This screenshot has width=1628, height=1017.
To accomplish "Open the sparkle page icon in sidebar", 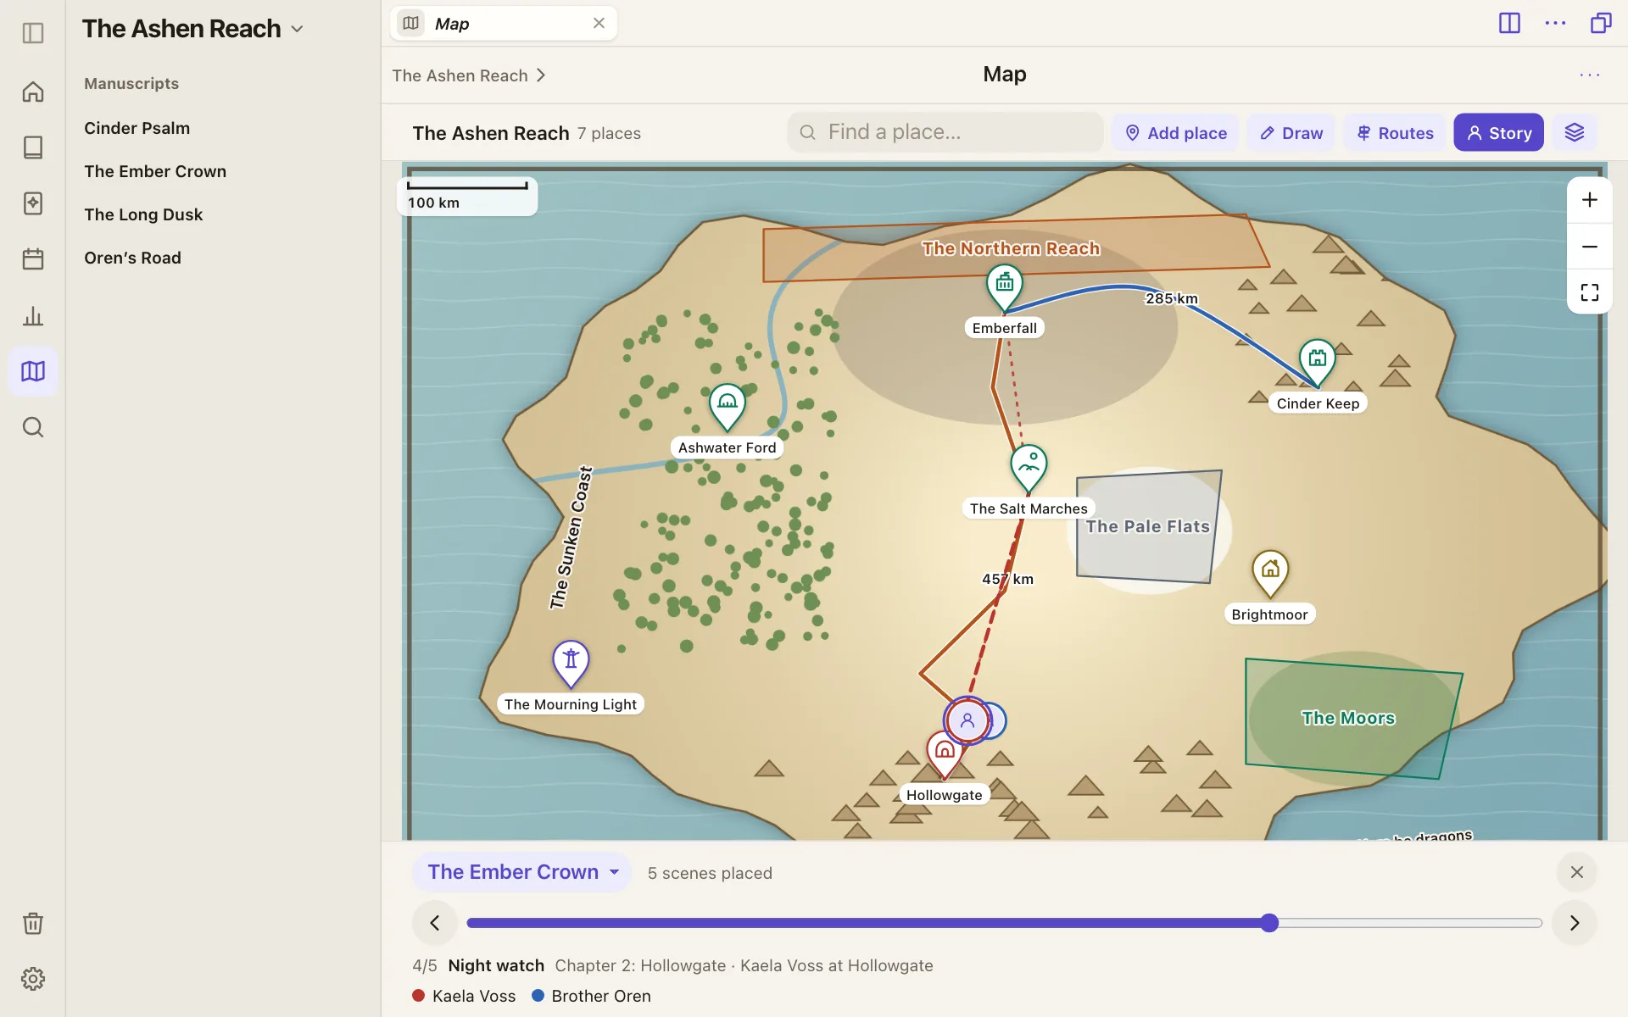I will [x=33, y=203].
